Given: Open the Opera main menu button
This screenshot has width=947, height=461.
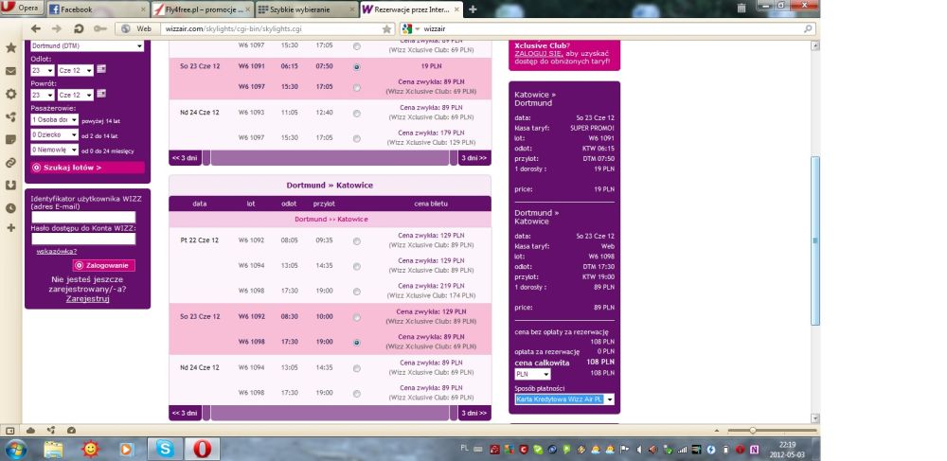Looking at the screenshot, I should pyautogui.click(x=21, y=8).
